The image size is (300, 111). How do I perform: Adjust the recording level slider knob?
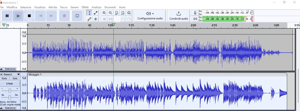[x=252, y=13]
